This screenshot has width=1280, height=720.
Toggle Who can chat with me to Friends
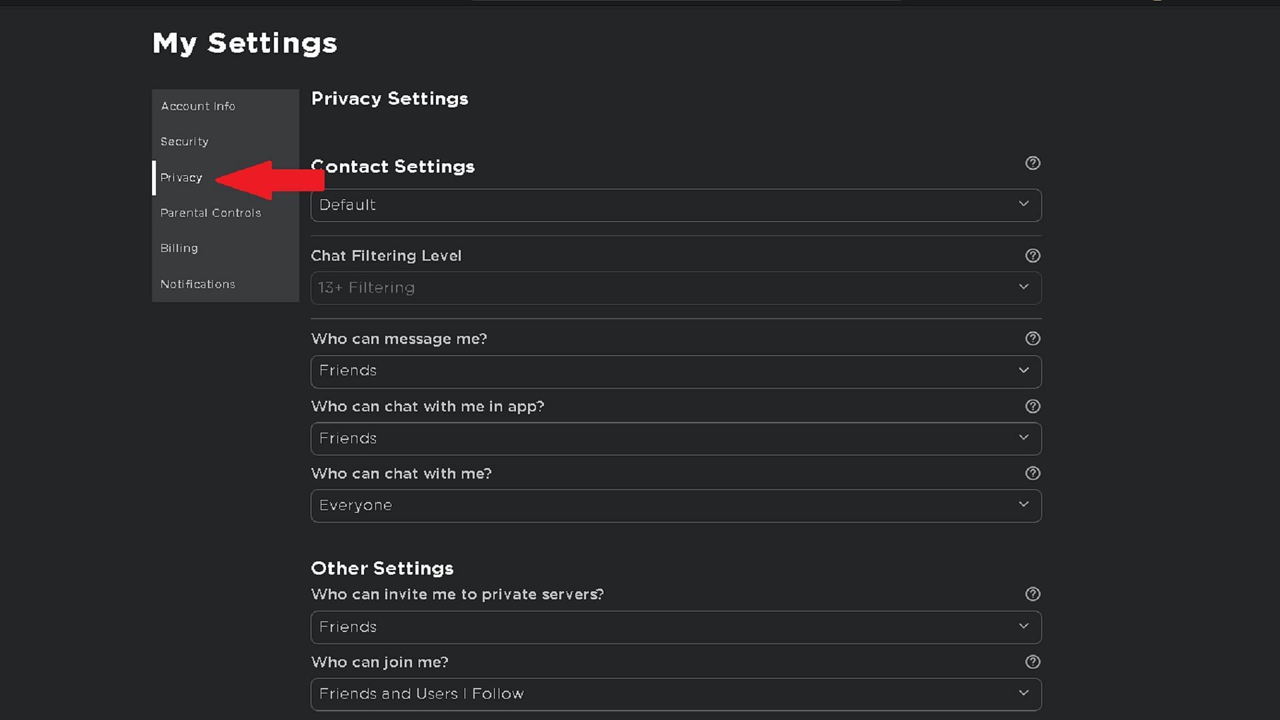(675, 505)
